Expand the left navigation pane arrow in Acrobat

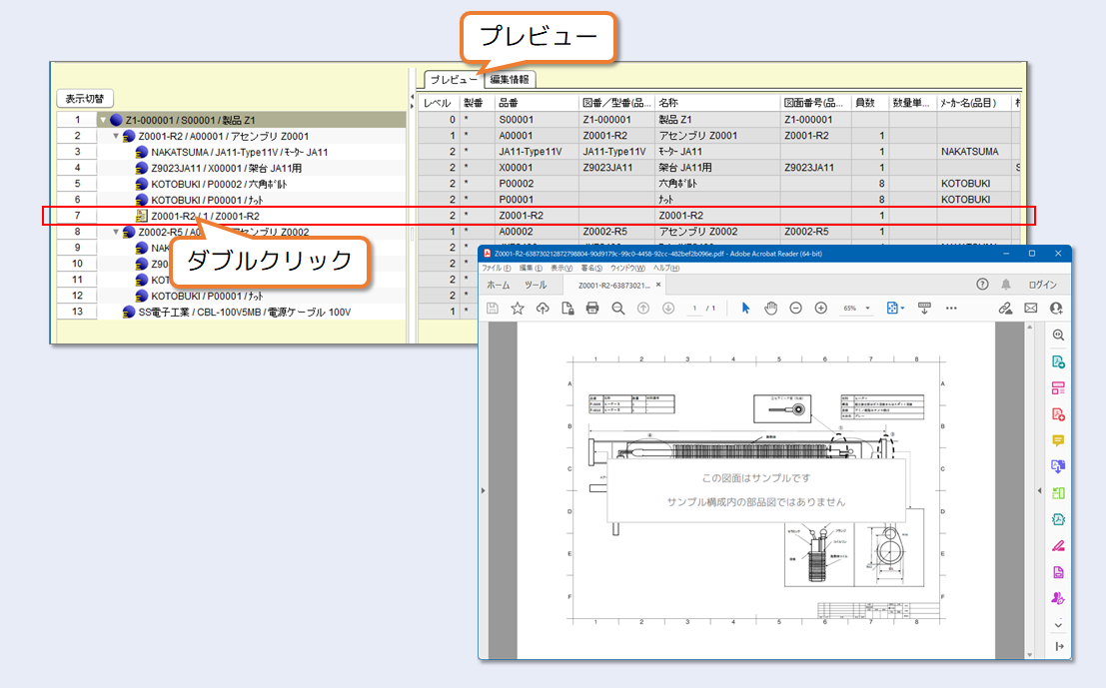pos(484,490)
